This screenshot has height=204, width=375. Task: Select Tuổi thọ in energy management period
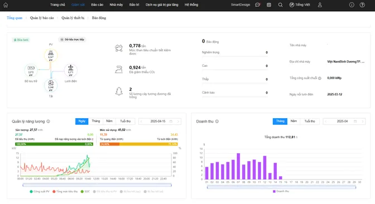(x=126, y=121)
